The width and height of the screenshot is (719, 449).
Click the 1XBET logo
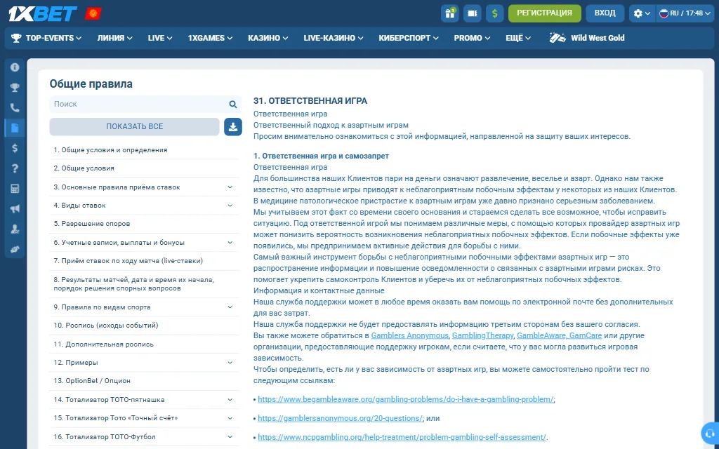pos(43,14)
